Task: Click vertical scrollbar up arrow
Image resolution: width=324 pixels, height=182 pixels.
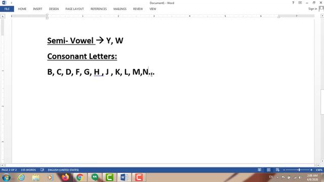Action: pyautogui.click(x=322, y=16)
